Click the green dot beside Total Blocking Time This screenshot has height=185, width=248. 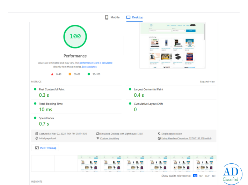[x=35, y=104]
